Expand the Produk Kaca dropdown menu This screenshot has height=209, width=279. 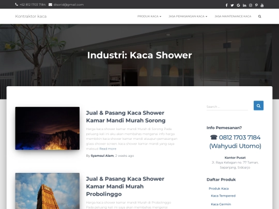[149, 17]
